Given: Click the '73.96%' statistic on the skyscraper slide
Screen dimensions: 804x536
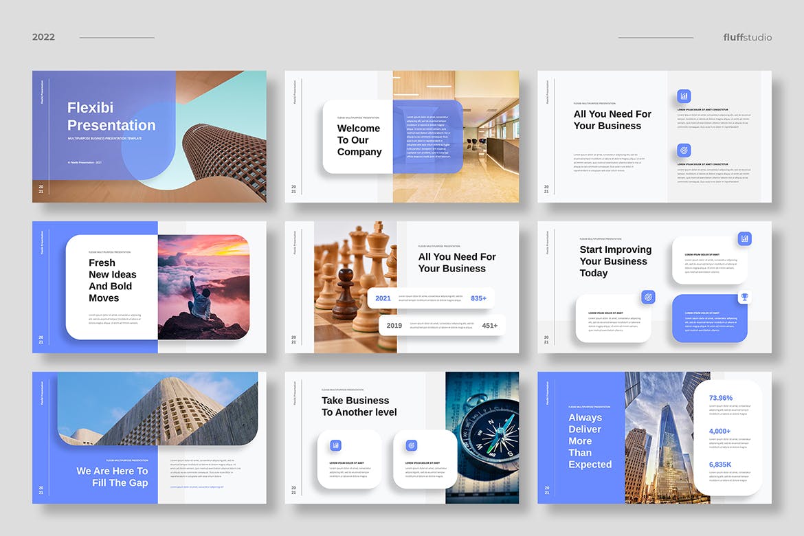Looking at the screenshot, I should click(x=722, y=397).
